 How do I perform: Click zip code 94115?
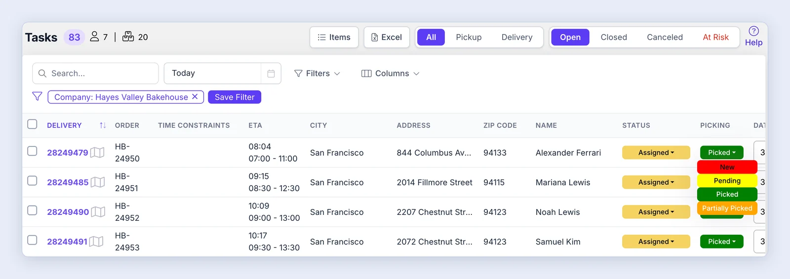click(x=494, y=182)
